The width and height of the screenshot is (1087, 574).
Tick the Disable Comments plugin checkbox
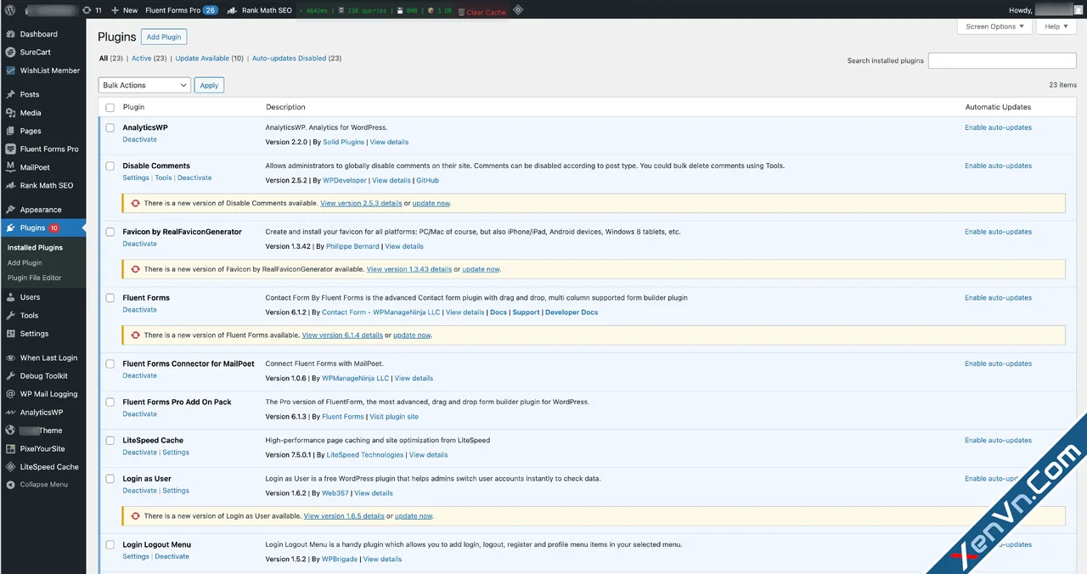tap(110, 166)
